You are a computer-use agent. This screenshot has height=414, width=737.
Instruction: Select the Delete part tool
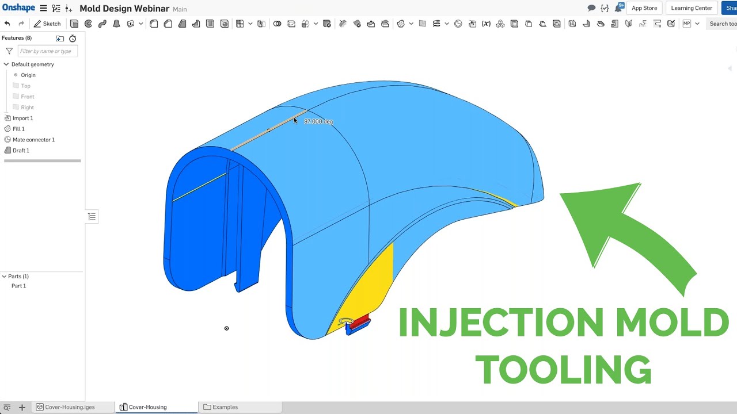tap(327, 24)
